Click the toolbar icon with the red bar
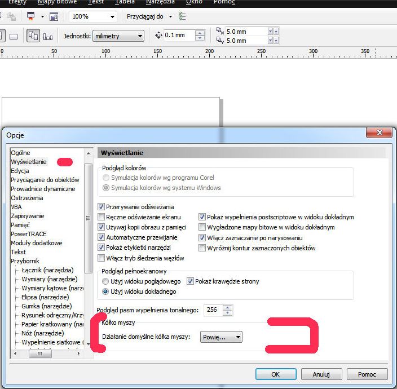 click(x=31, y=16)
